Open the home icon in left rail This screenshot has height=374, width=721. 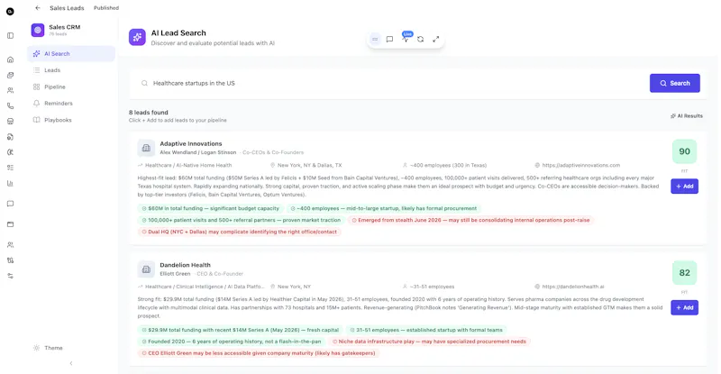[10, 59]
